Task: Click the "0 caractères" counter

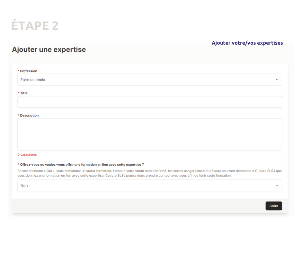Action: (27, 155)
